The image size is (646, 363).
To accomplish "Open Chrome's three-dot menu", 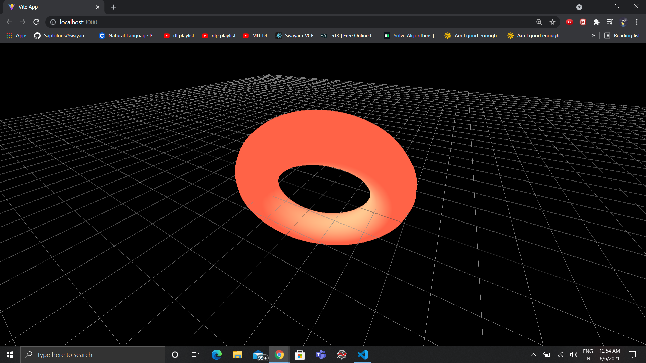I will click(x=637, y=22).
